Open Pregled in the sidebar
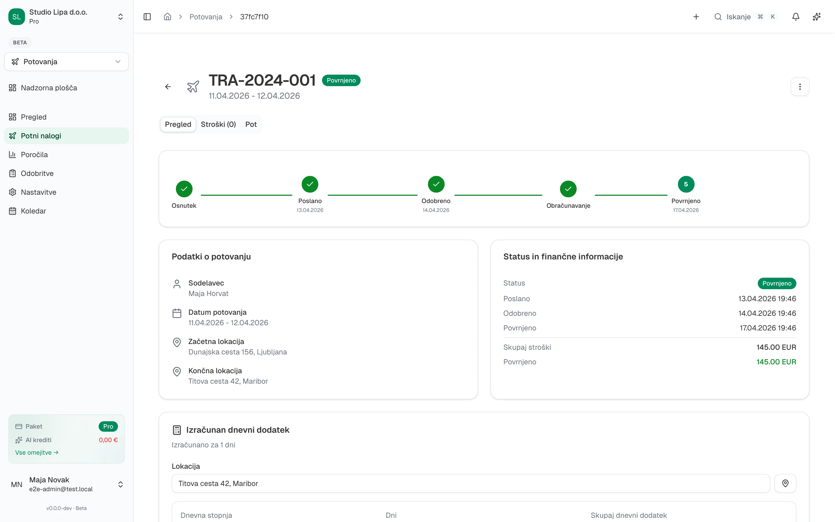Screen dimensions: 835x522 67,117
